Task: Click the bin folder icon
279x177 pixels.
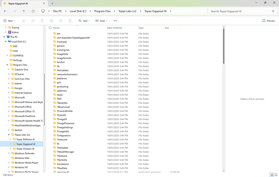Action: [x=54, y=33]
